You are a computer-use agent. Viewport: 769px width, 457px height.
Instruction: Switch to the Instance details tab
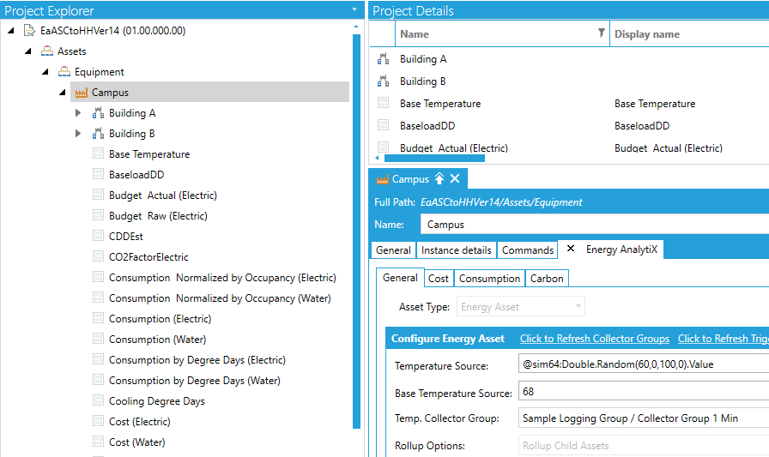[x=457, y=250]
